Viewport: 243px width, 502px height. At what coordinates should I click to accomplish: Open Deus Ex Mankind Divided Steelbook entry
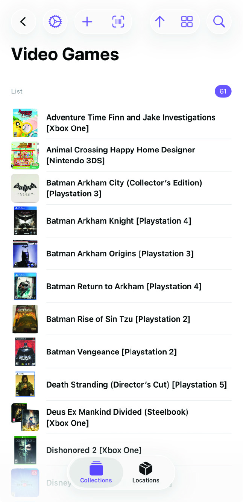(117, 417)
